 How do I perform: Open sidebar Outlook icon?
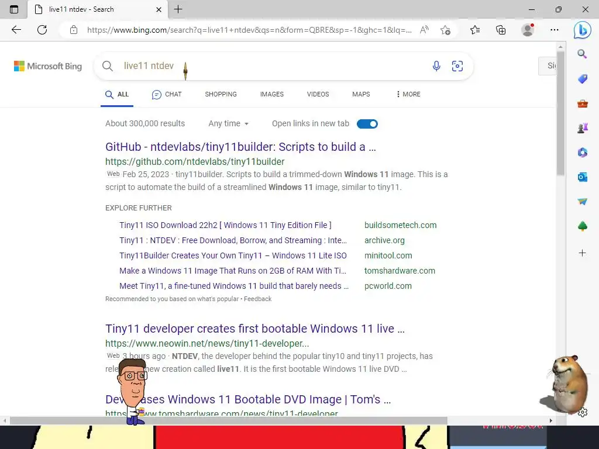tap(582, 177)
